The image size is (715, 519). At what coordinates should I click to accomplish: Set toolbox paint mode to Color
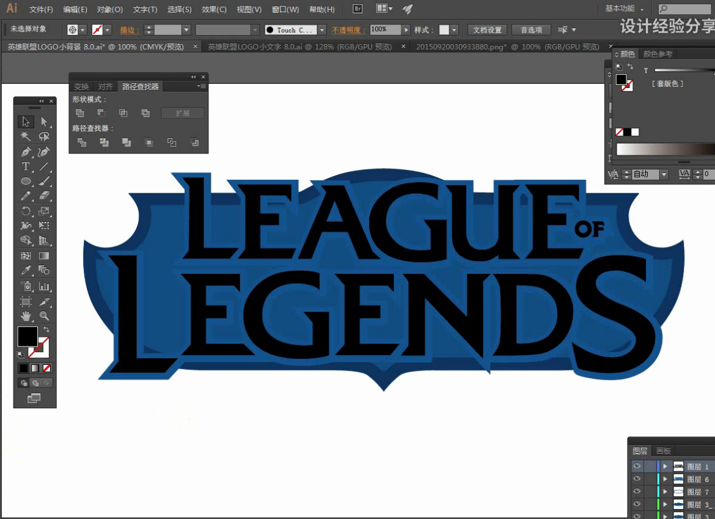pos(23,368)
